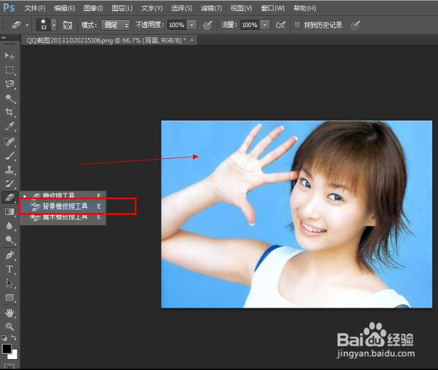Select the Move tool

click(10, 55)
